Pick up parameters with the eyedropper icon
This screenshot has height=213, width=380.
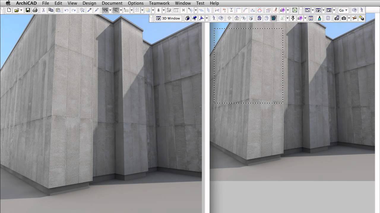89,10
